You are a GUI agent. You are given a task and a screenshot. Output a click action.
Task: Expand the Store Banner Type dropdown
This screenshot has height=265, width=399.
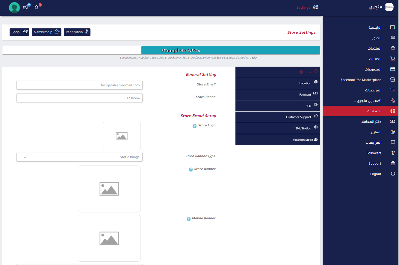click(79, 157)
